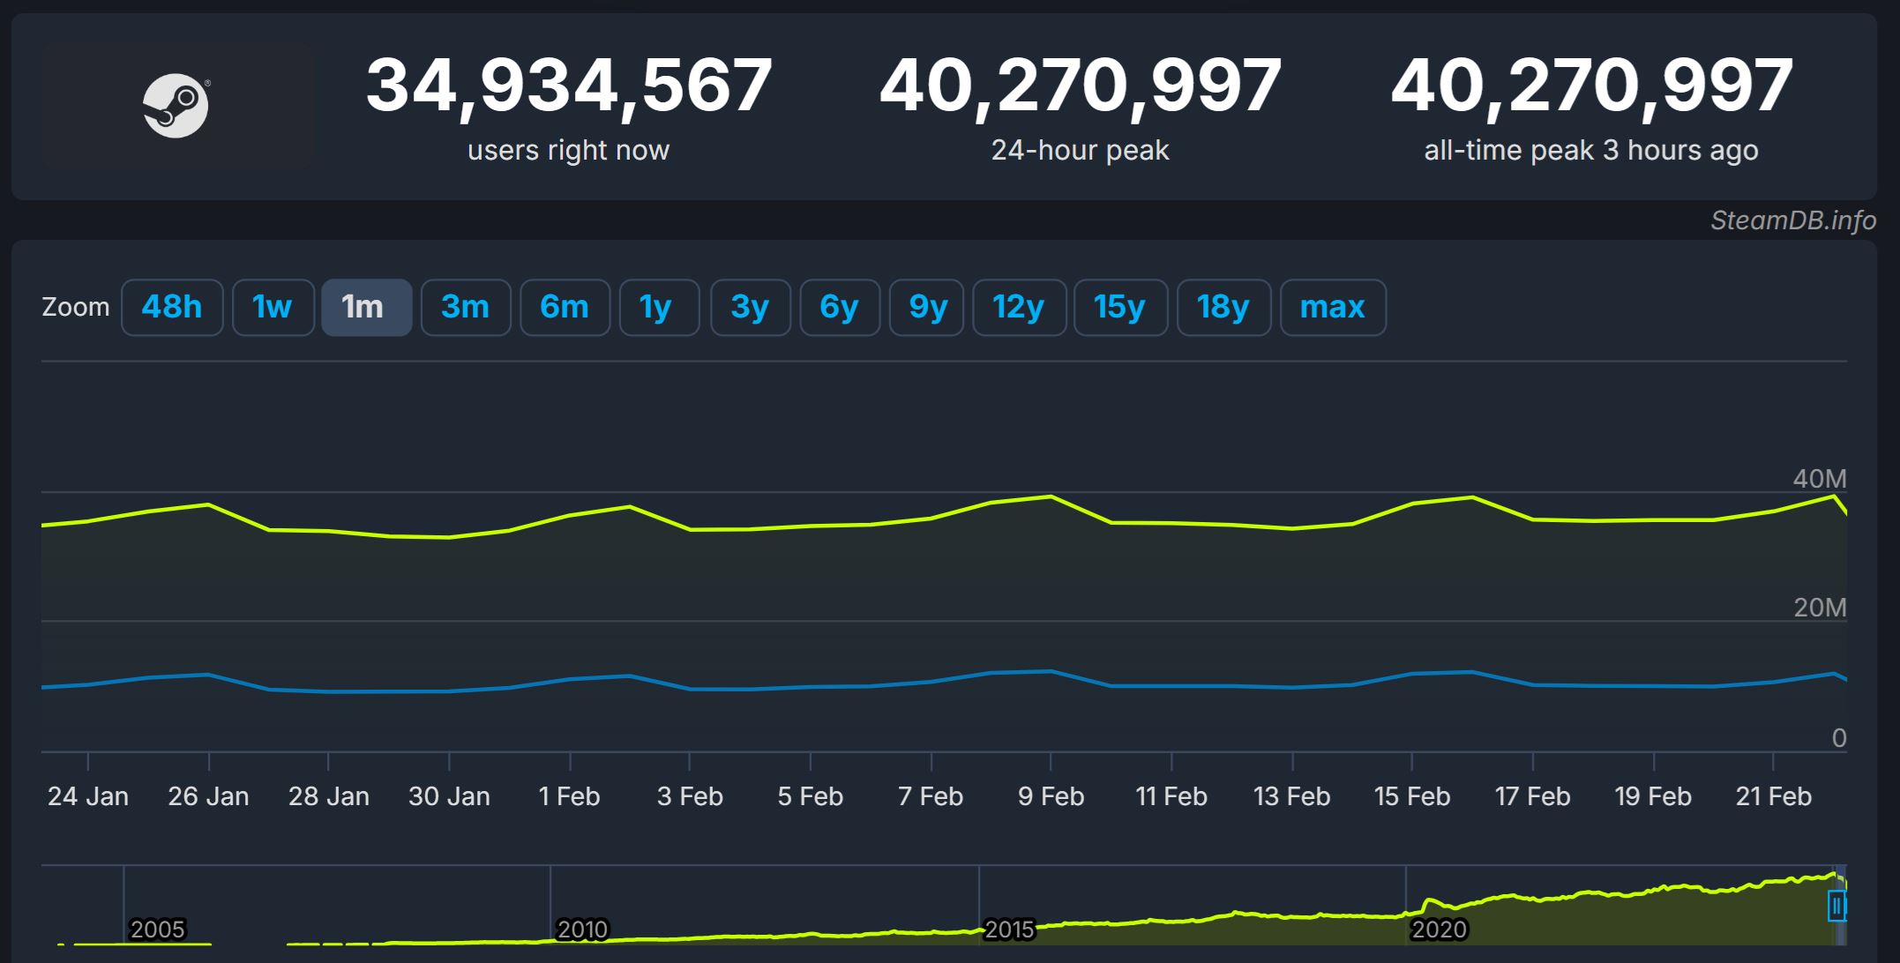Click 2005 region of overview chart
This screenshot has height=963, width=1900.
[x=157, y=929]
